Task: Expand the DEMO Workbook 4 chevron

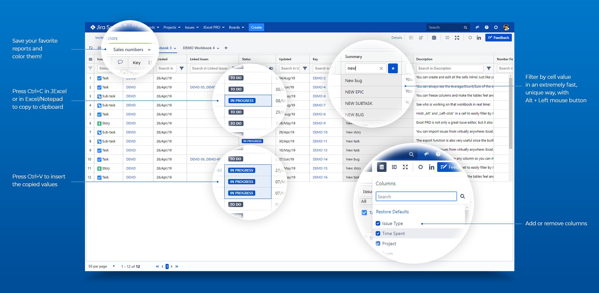Action: (x=218, y=48)
